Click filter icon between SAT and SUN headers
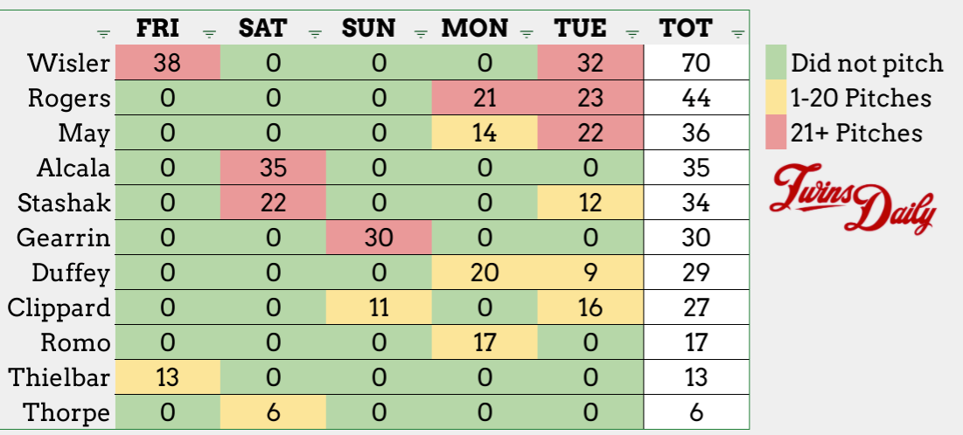 click(x=315, y=34)
